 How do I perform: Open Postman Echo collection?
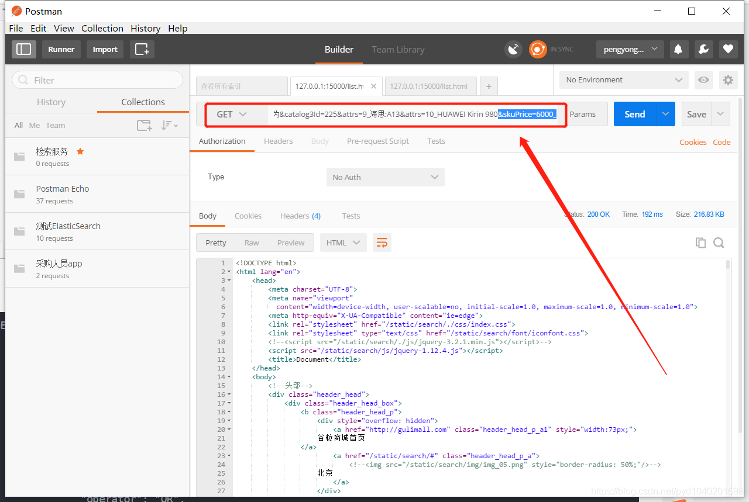pos(97,194)
